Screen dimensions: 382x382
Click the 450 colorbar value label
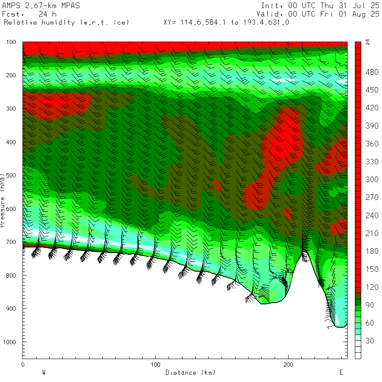point(372,90)
